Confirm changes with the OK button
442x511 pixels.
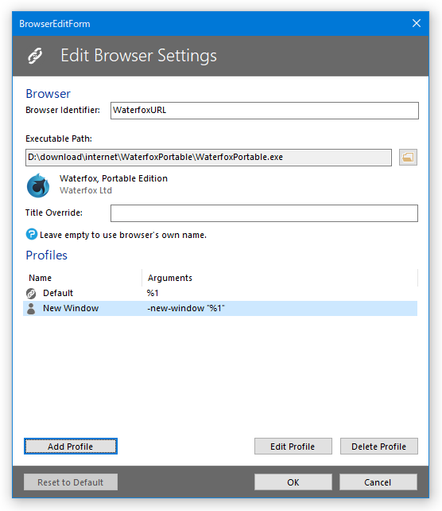click(293, 482)
